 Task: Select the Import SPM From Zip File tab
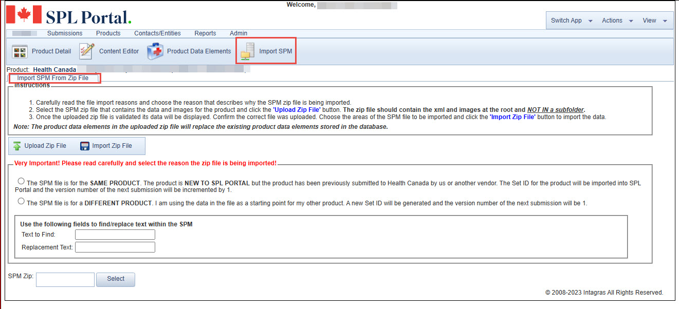click(53, 78)
